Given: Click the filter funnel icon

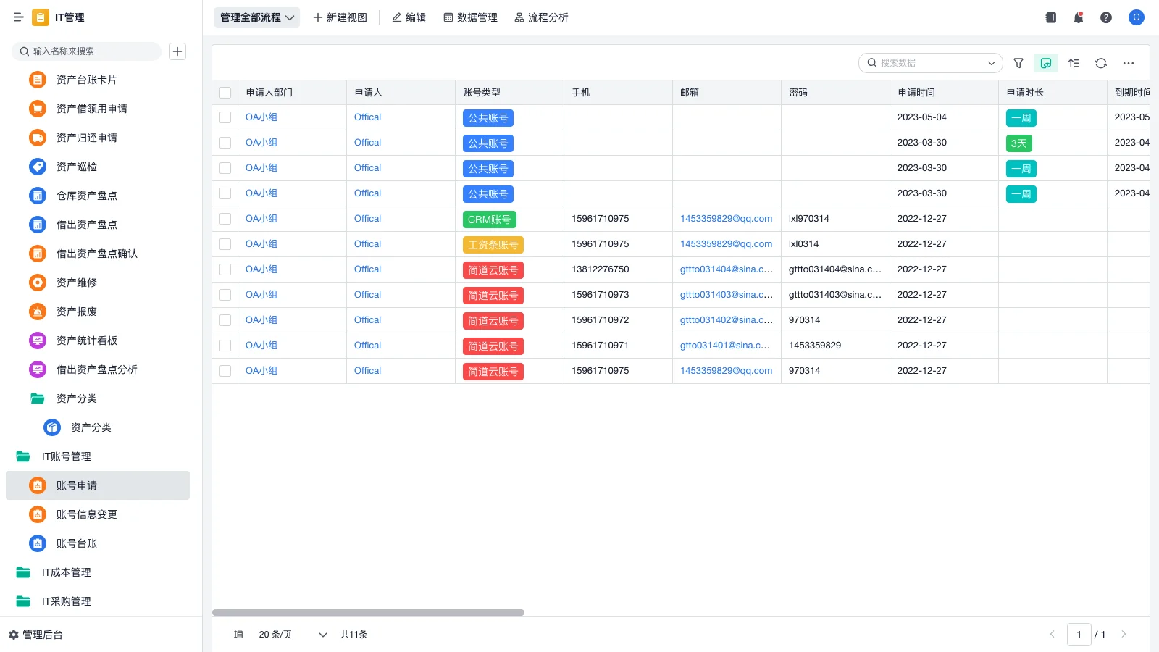Looking at the screenshot, I should coord(1018,63).
